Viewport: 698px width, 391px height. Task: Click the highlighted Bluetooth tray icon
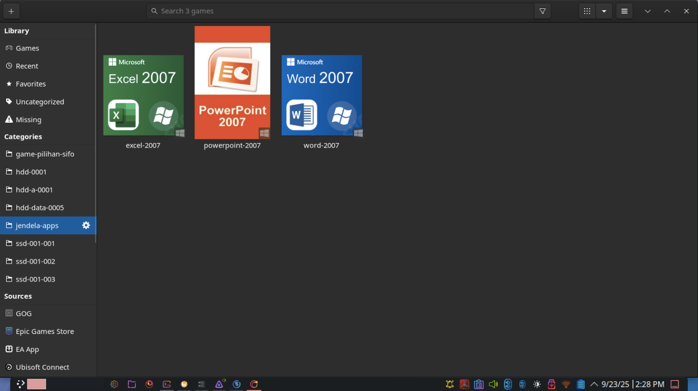click(508, 384)
